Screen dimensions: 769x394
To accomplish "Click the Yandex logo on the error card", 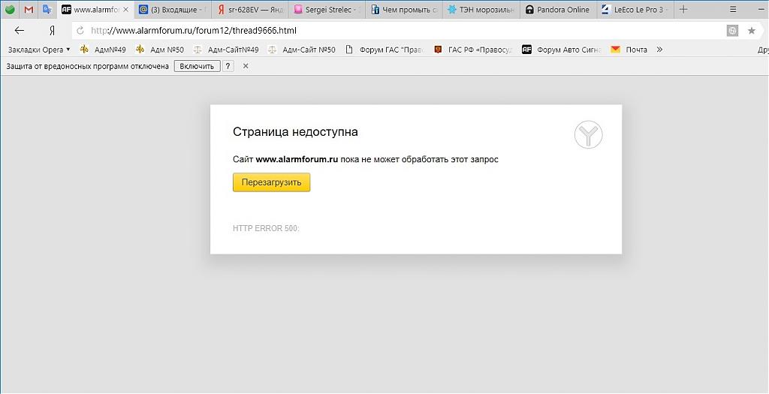I will [x=589, y=135].
